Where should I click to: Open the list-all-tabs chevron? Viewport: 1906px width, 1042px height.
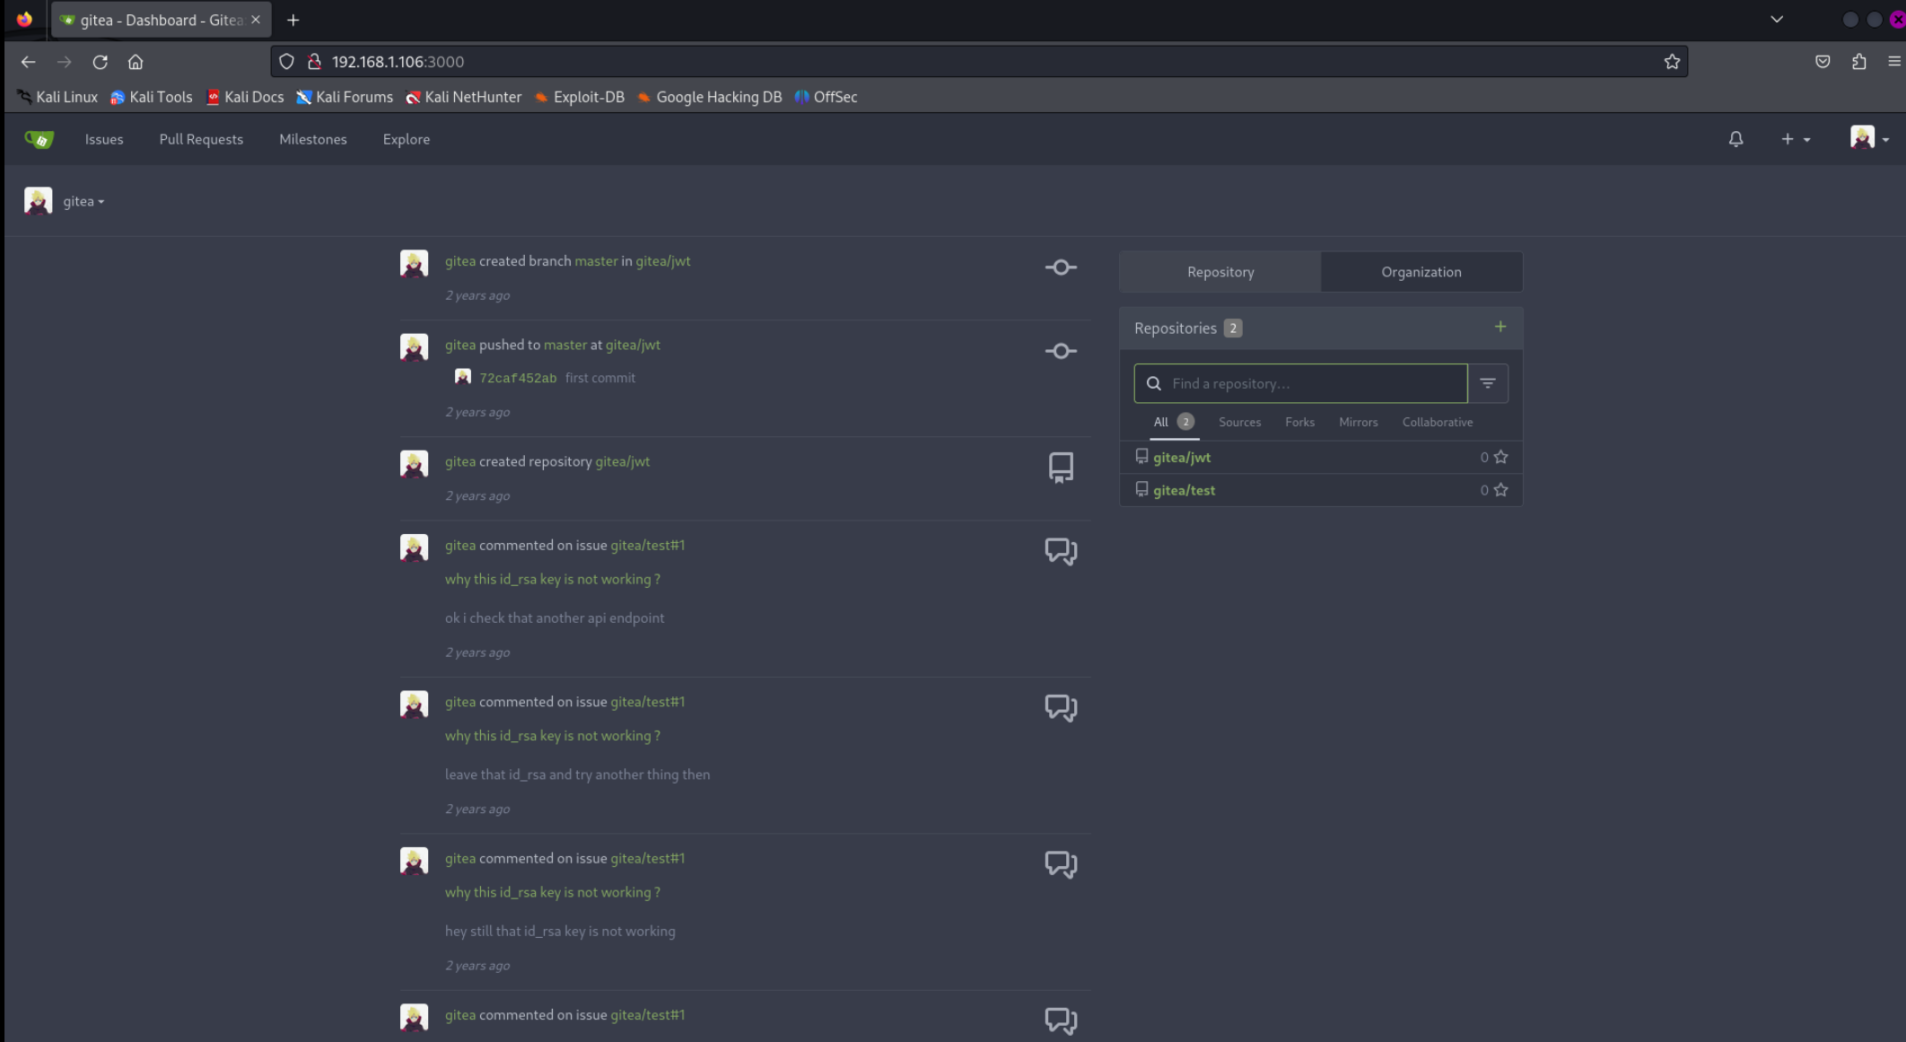(1776, 20)
